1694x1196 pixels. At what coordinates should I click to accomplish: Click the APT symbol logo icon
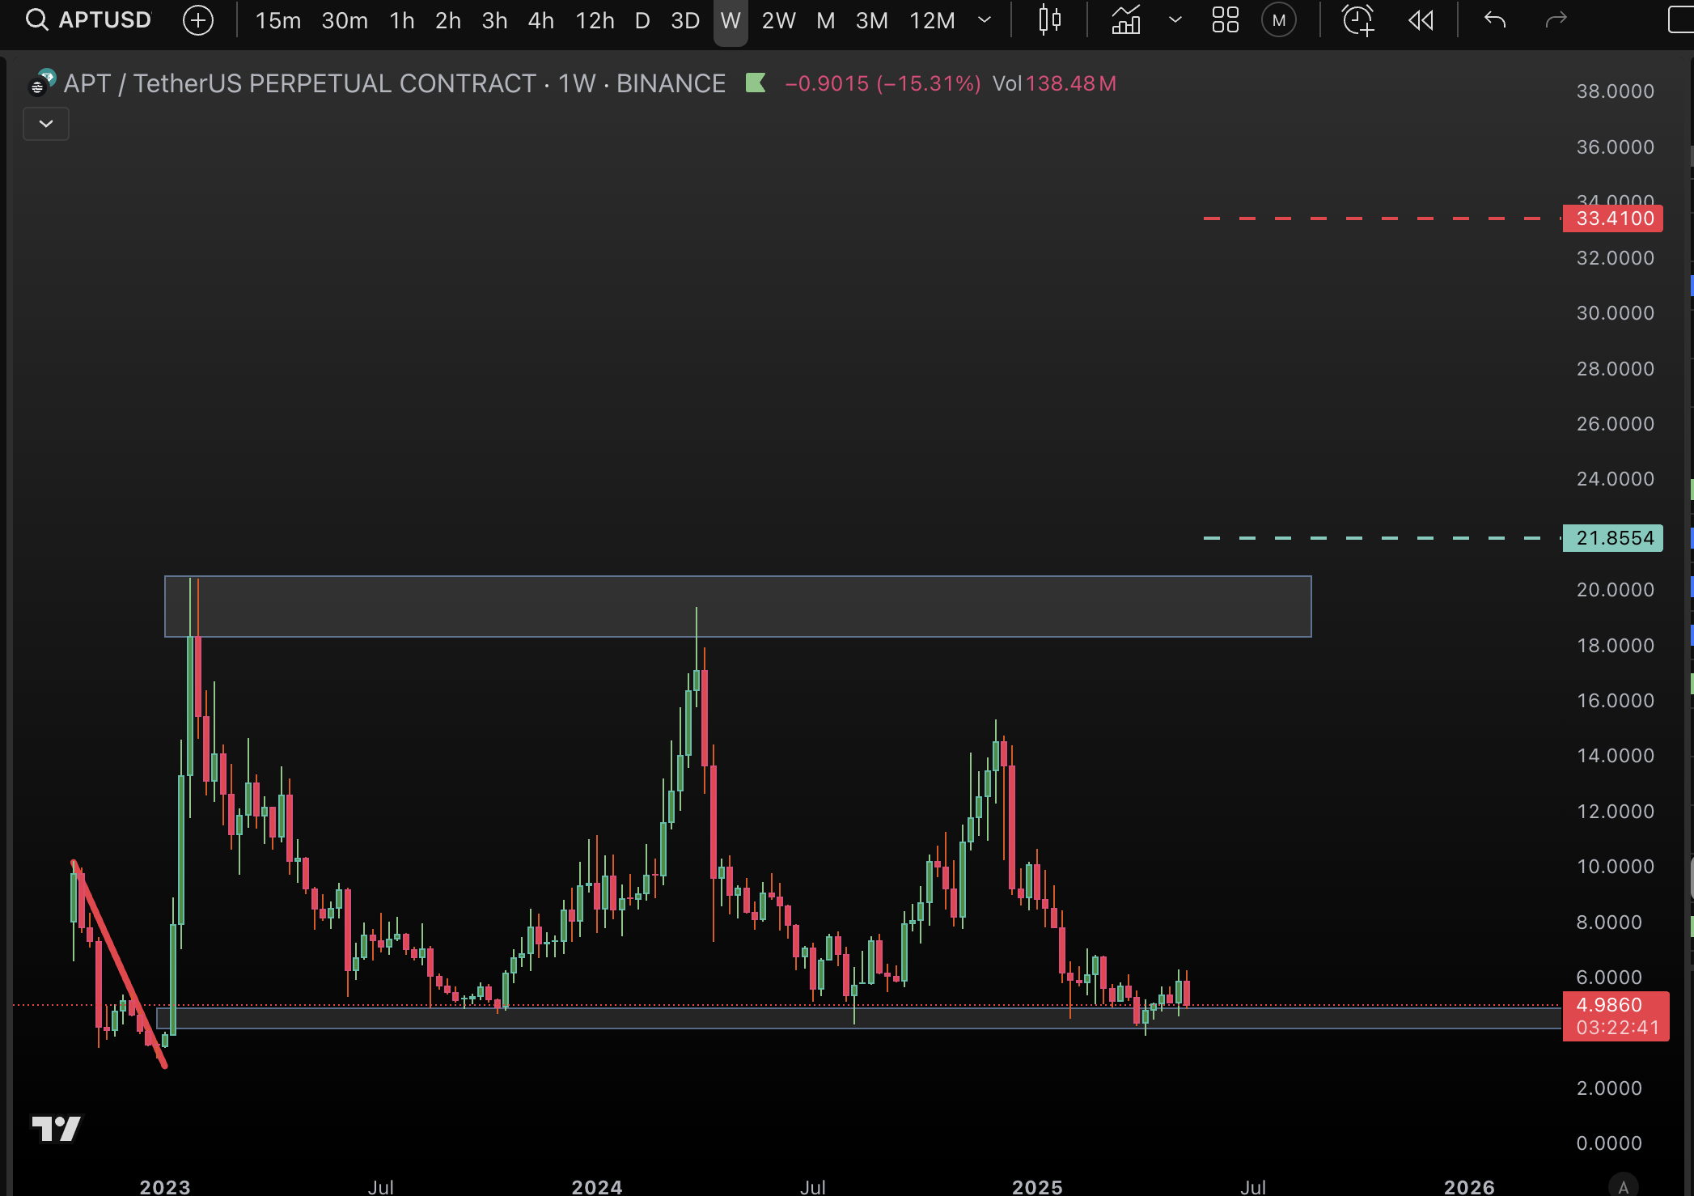point(41,83)
